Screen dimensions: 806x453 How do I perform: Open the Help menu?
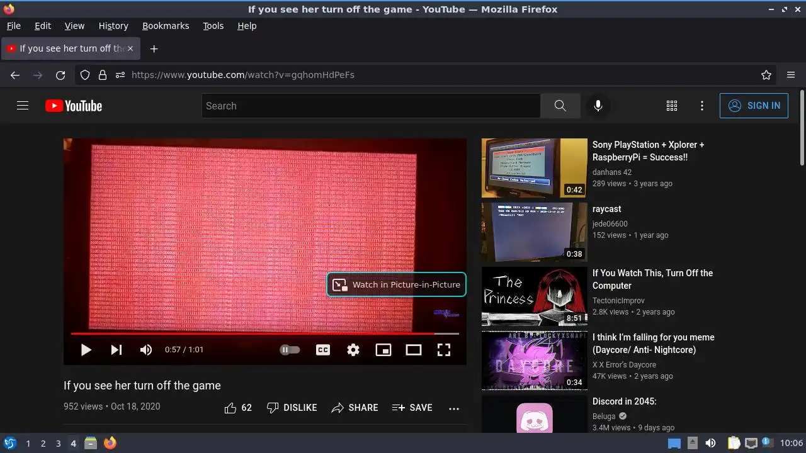247,26
